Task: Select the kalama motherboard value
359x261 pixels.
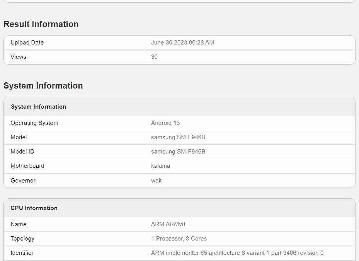Action: coord(160,166)
